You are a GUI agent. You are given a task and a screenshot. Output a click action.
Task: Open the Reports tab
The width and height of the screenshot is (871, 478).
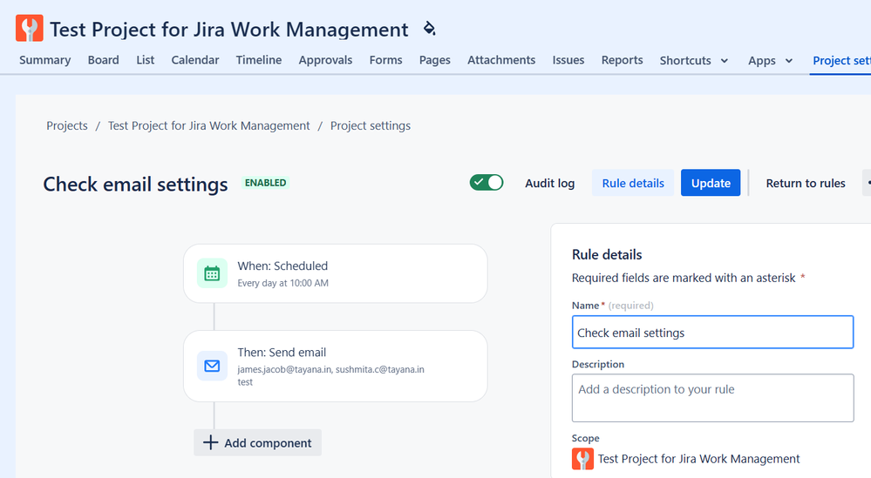[623, 60]
